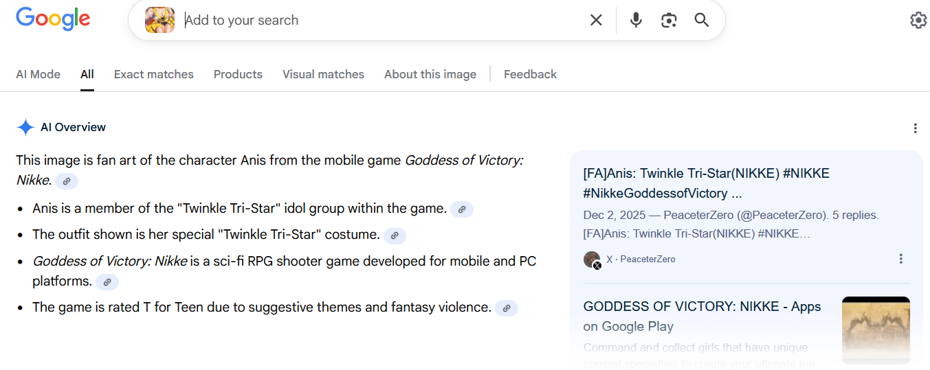930x370 pixels.
Task: Open Search by image camera icon
Action: coord(669,20)
